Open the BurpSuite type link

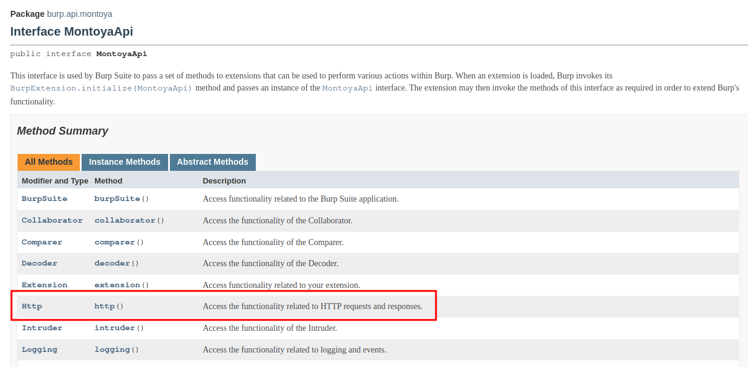(x=44, y=199)
